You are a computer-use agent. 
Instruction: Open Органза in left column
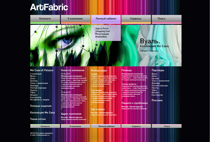coord(34,81)
